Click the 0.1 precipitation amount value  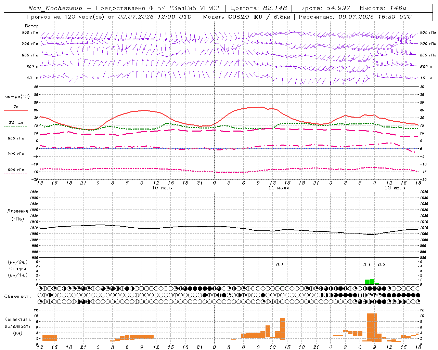coord(280,265)
